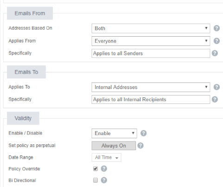Click help icon next to Applies From
The image size is (223, 187).
click(x=217, y=41)
